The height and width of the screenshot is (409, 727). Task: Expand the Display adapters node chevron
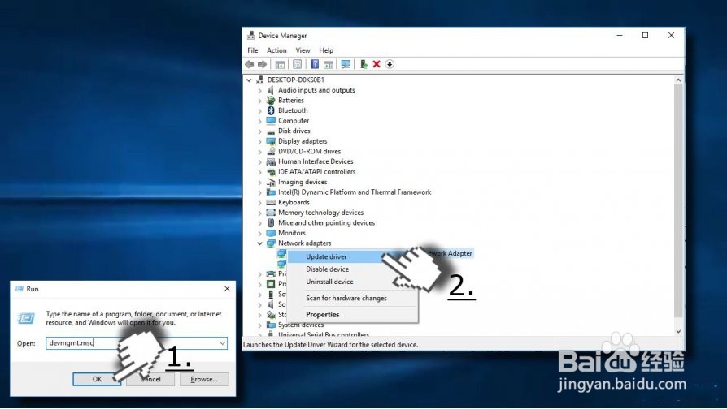[259, 141]
